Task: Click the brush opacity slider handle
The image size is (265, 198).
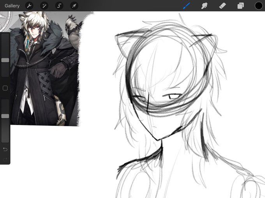Action: (5, 116)
